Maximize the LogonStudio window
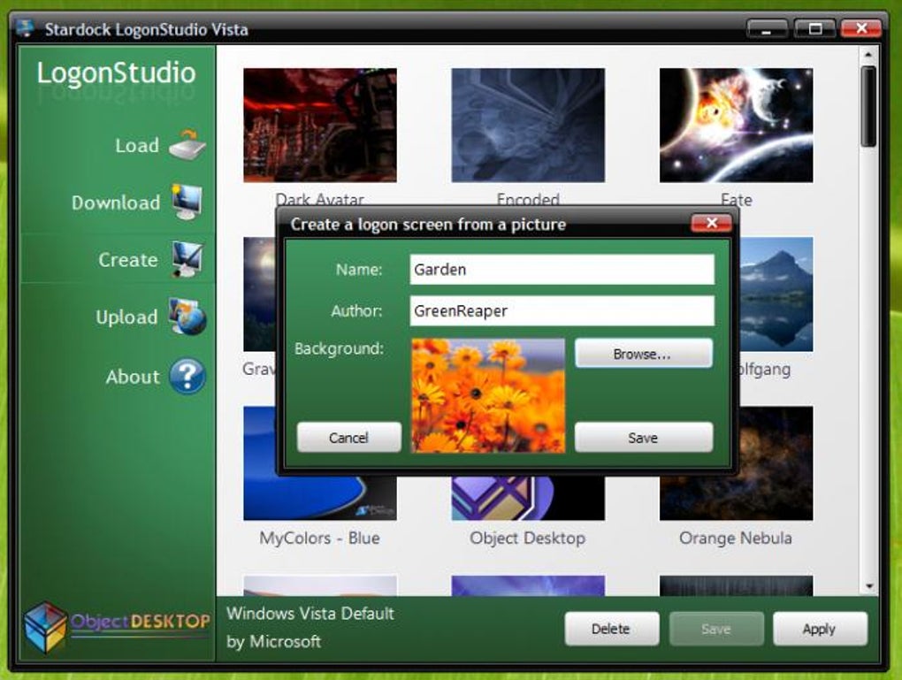 click(814, 28)
